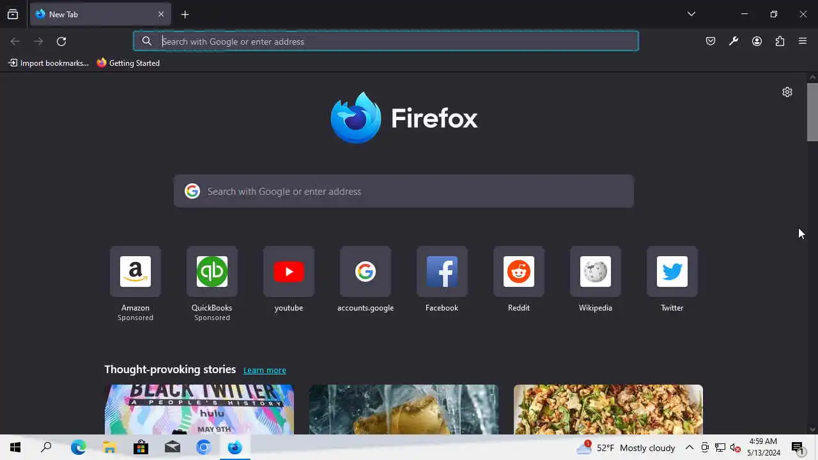Screen dimensions: 818x460
Task: Open the weather widget 52°F
Action: point(625,448)
